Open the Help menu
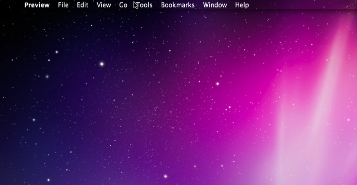Viewport: 357px width, 185px height. coord(242,5)
